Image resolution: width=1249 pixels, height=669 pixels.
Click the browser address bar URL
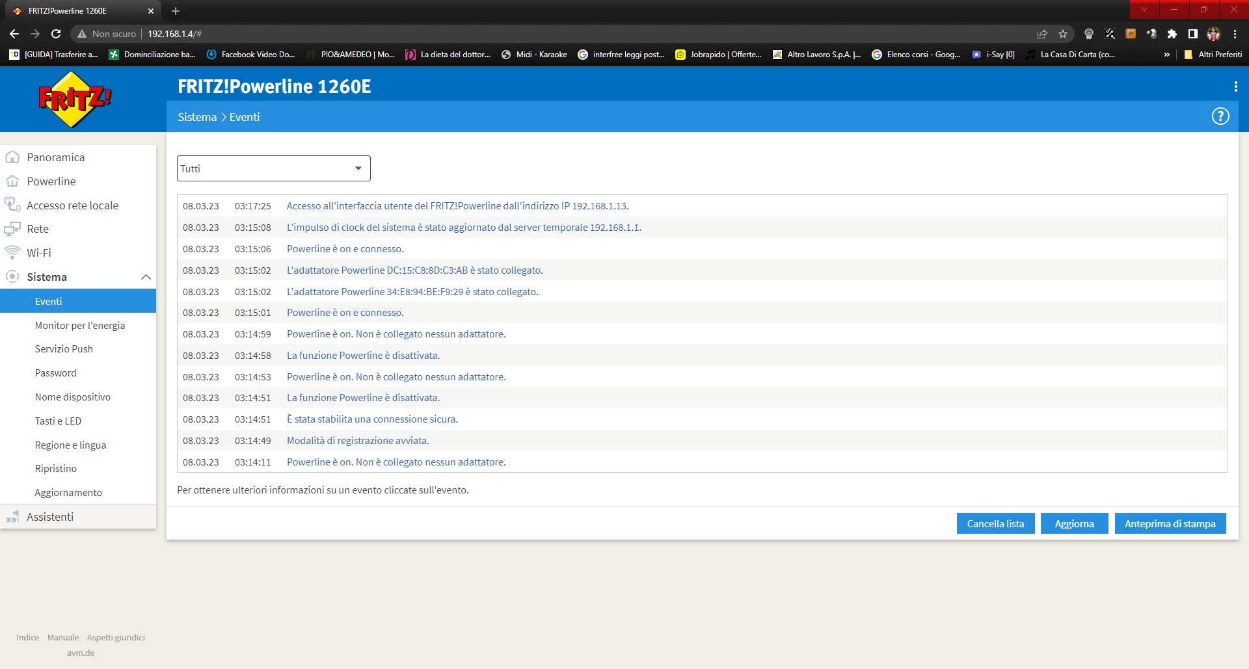pos(174,34)
